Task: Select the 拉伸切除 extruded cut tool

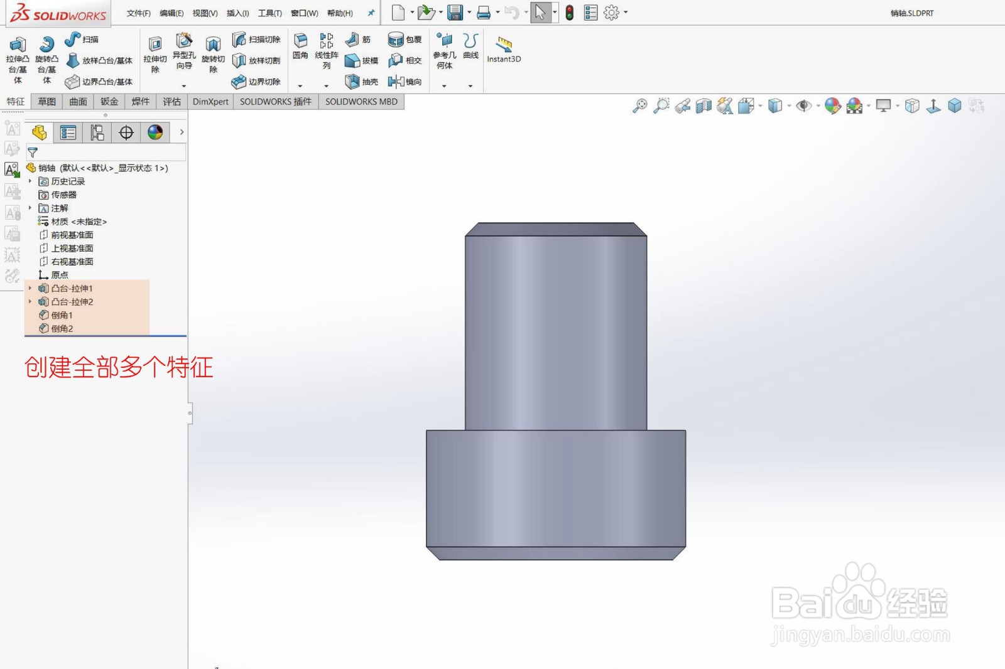Action: 155,55
